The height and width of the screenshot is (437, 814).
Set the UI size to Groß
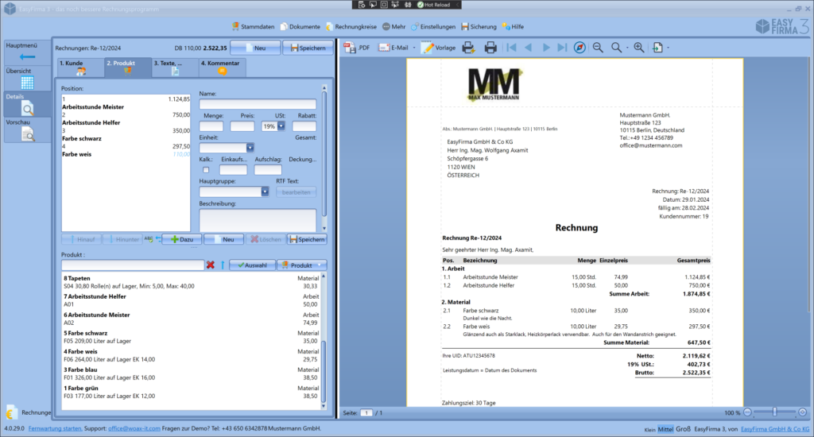(683, 429)
